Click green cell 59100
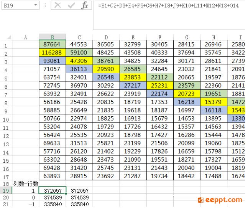 [79, 53]
